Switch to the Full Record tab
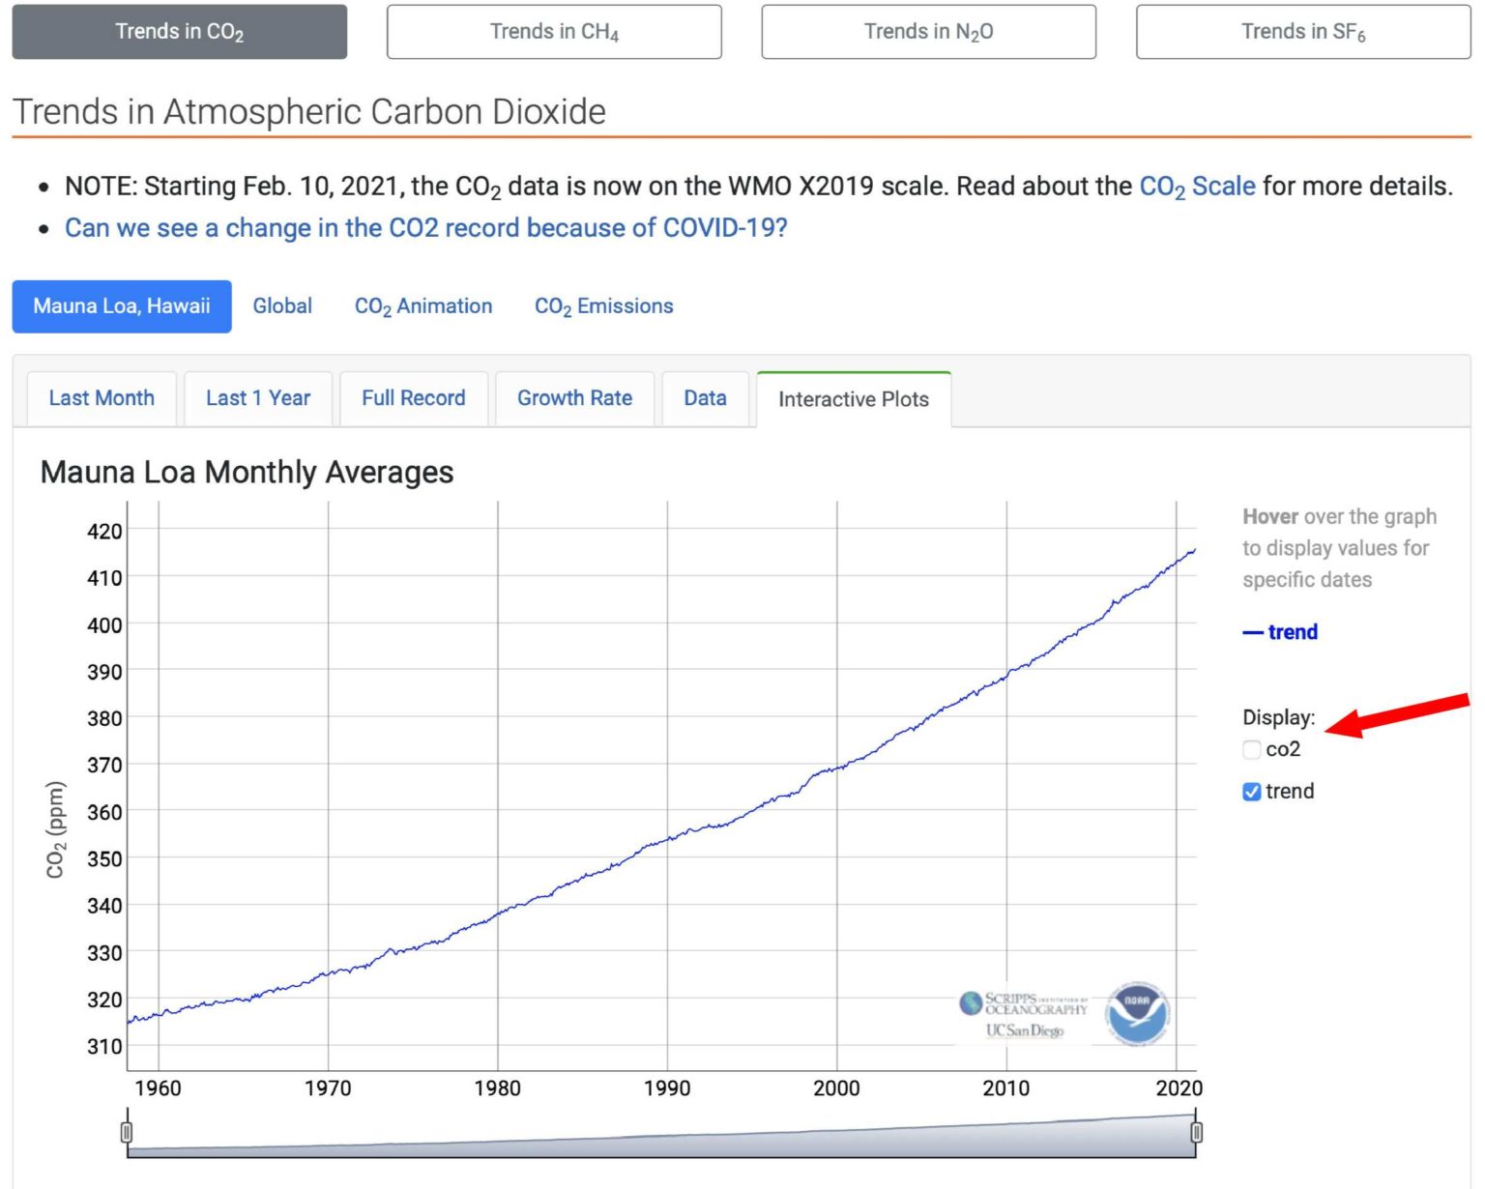The image size is (1485, 1189). [x=413, y=398]
